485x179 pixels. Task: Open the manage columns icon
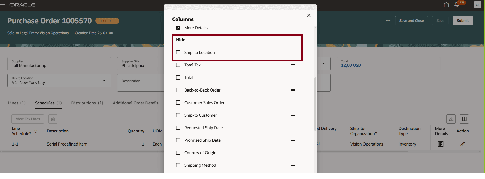click(464, 119)
